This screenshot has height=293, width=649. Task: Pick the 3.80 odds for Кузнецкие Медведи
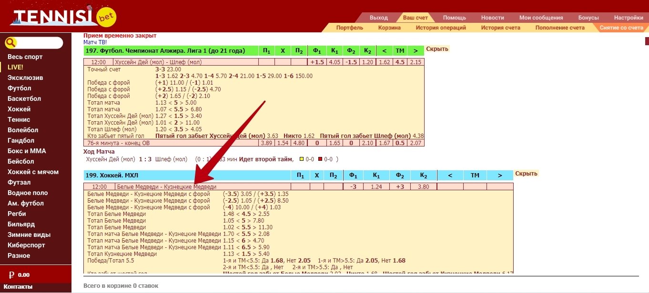[x=423, y=186]
